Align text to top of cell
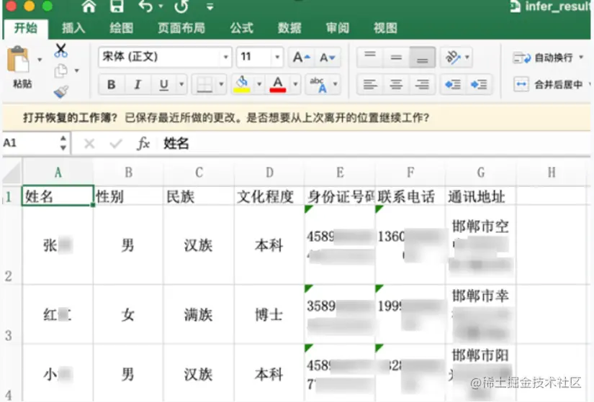 (370, 57)
